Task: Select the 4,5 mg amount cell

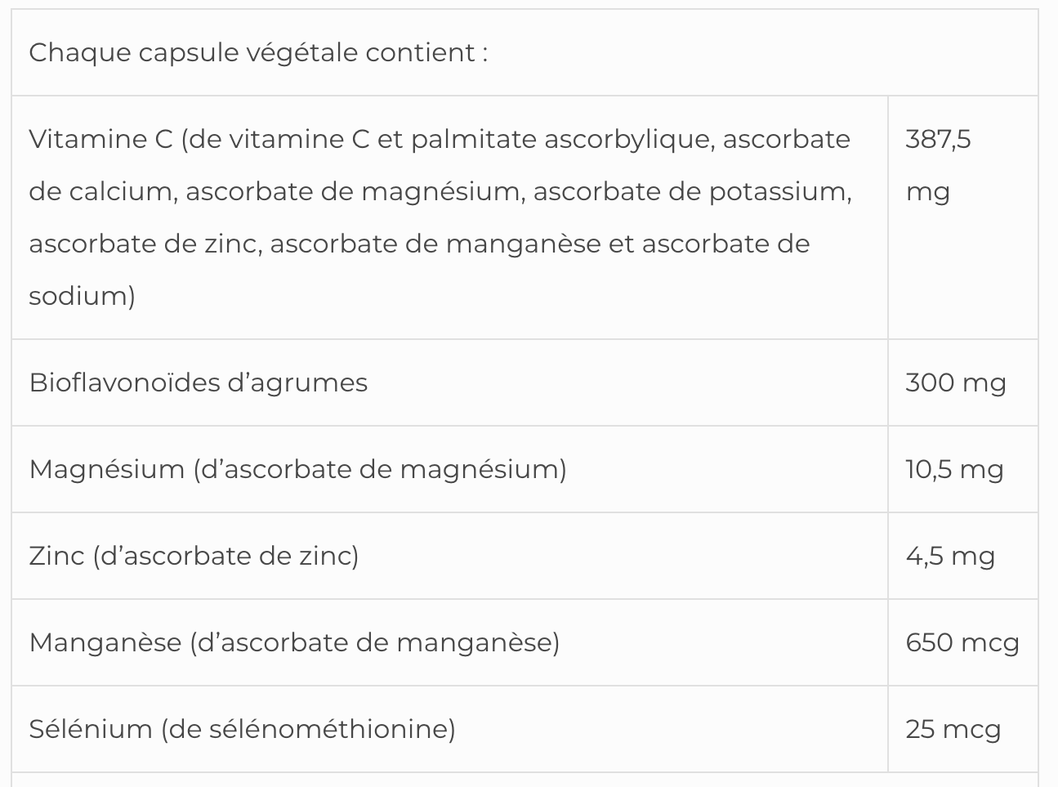Action: (x=950, y=556)
